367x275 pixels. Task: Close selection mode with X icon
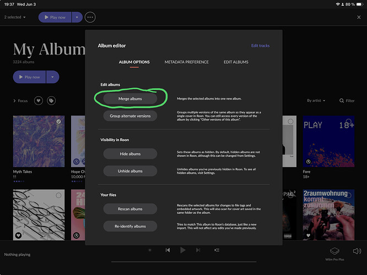click(359, 17)
